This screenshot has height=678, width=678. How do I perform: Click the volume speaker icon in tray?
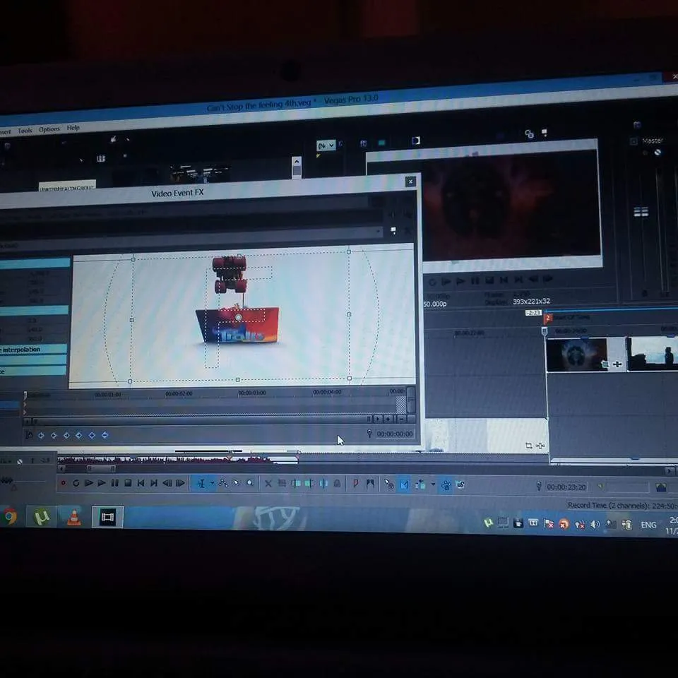tap(595, 525)
